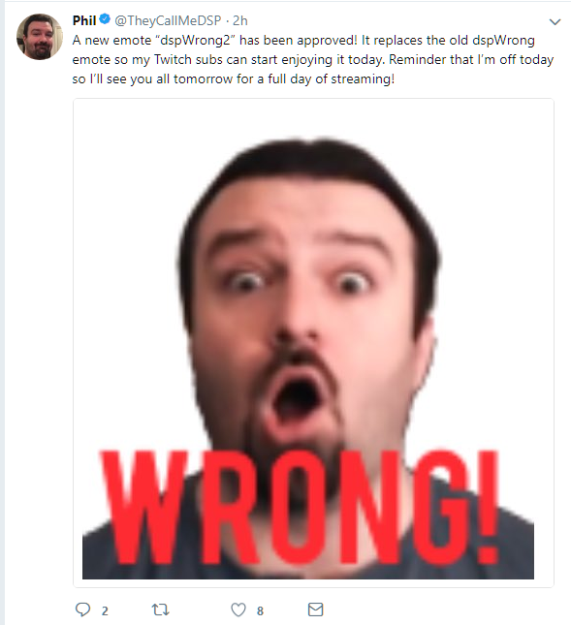Viewport: 571px width, 625px height.
Task: Share the tweet via the envelope icon
Action: [x=315, y=609]
